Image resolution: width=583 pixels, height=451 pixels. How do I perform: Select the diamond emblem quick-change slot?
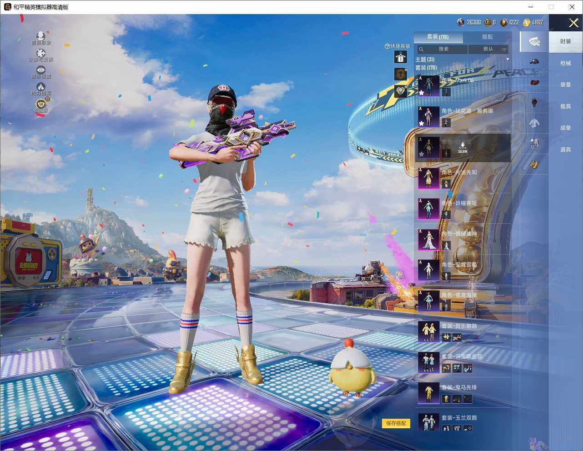click(x=400, y=91)
